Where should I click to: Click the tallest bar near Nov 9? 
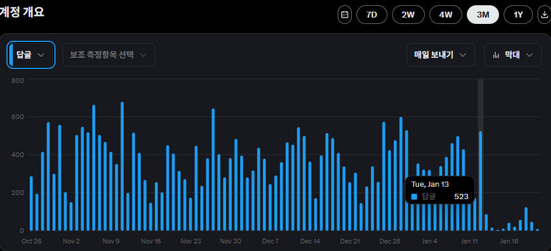pyautogui.click(x=122, y=166)
